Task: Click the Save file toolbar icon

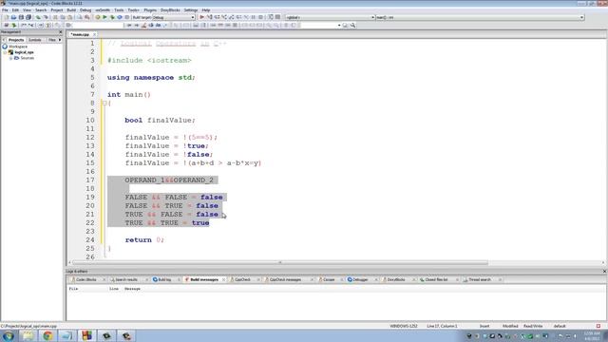Action: click(x=21, y=17)
